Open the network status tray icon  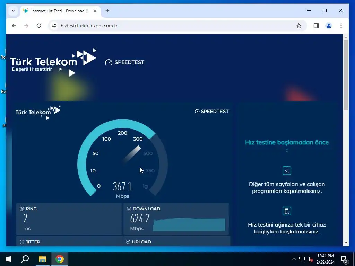coord(302,259)
